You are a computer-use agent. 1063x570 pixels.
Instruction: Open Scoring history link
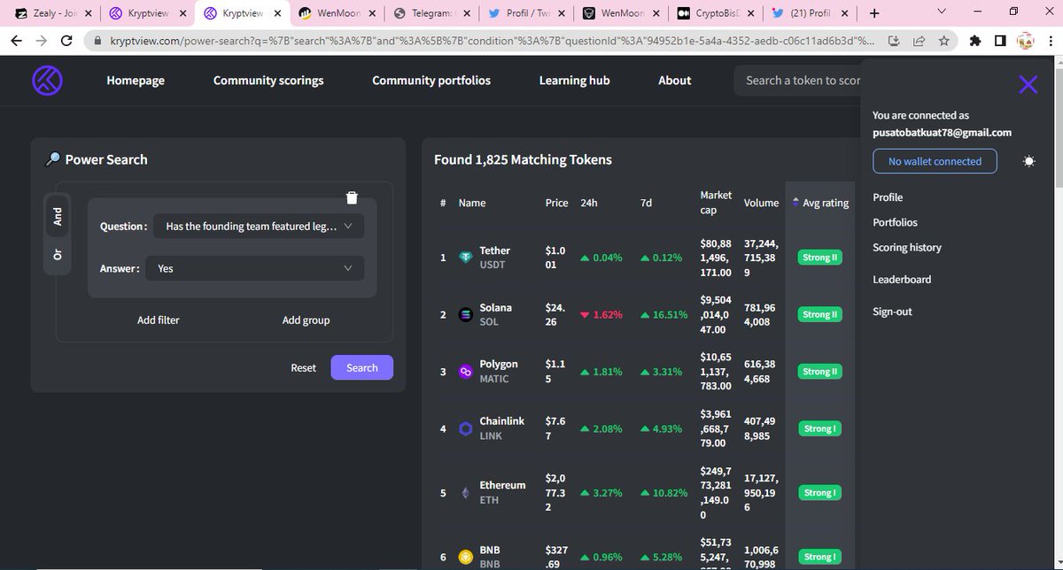coord(907,248)
